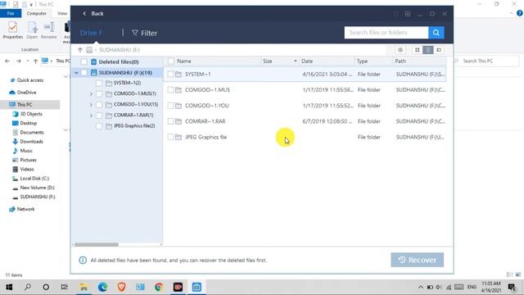This screenshot has height=295, width=524.
Task: Tick the COMRAR~1.RAR row checkbox in list
Action: coord(170,121)
